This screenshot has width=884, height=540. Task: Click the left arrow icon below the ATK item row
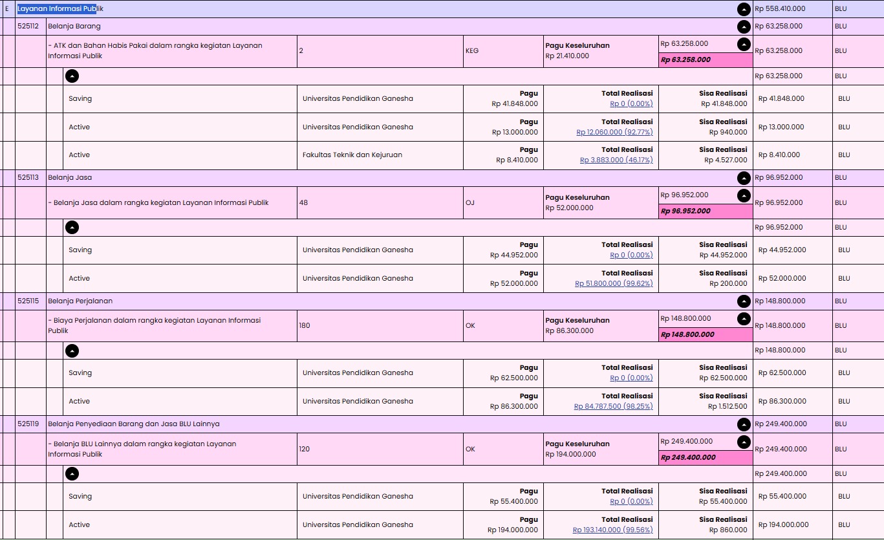click(x=72, y=76)
